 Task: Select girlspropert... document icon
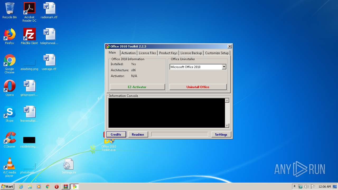pyautogui.click(x=29, y=88)
